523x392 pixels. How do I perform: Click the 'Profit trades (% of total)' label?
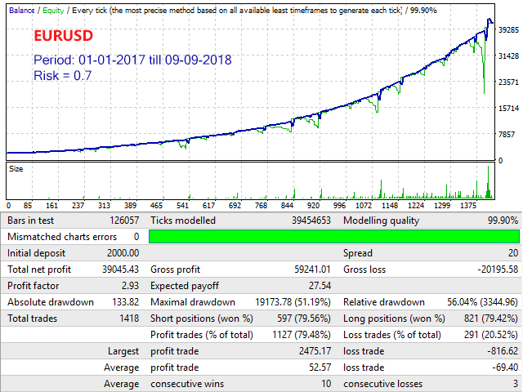pyautogui.click(x=202, y=335)
